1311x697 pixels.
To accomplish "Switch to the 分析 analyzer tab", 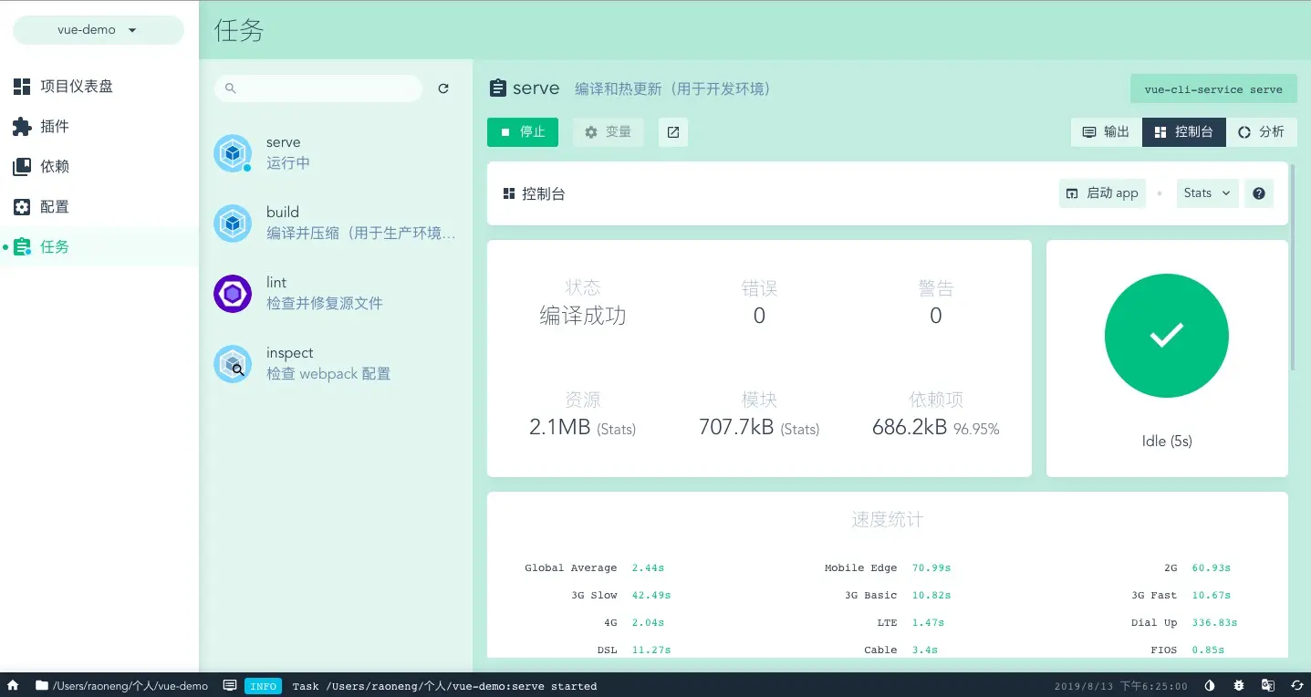I will [x=1261, y=132].
